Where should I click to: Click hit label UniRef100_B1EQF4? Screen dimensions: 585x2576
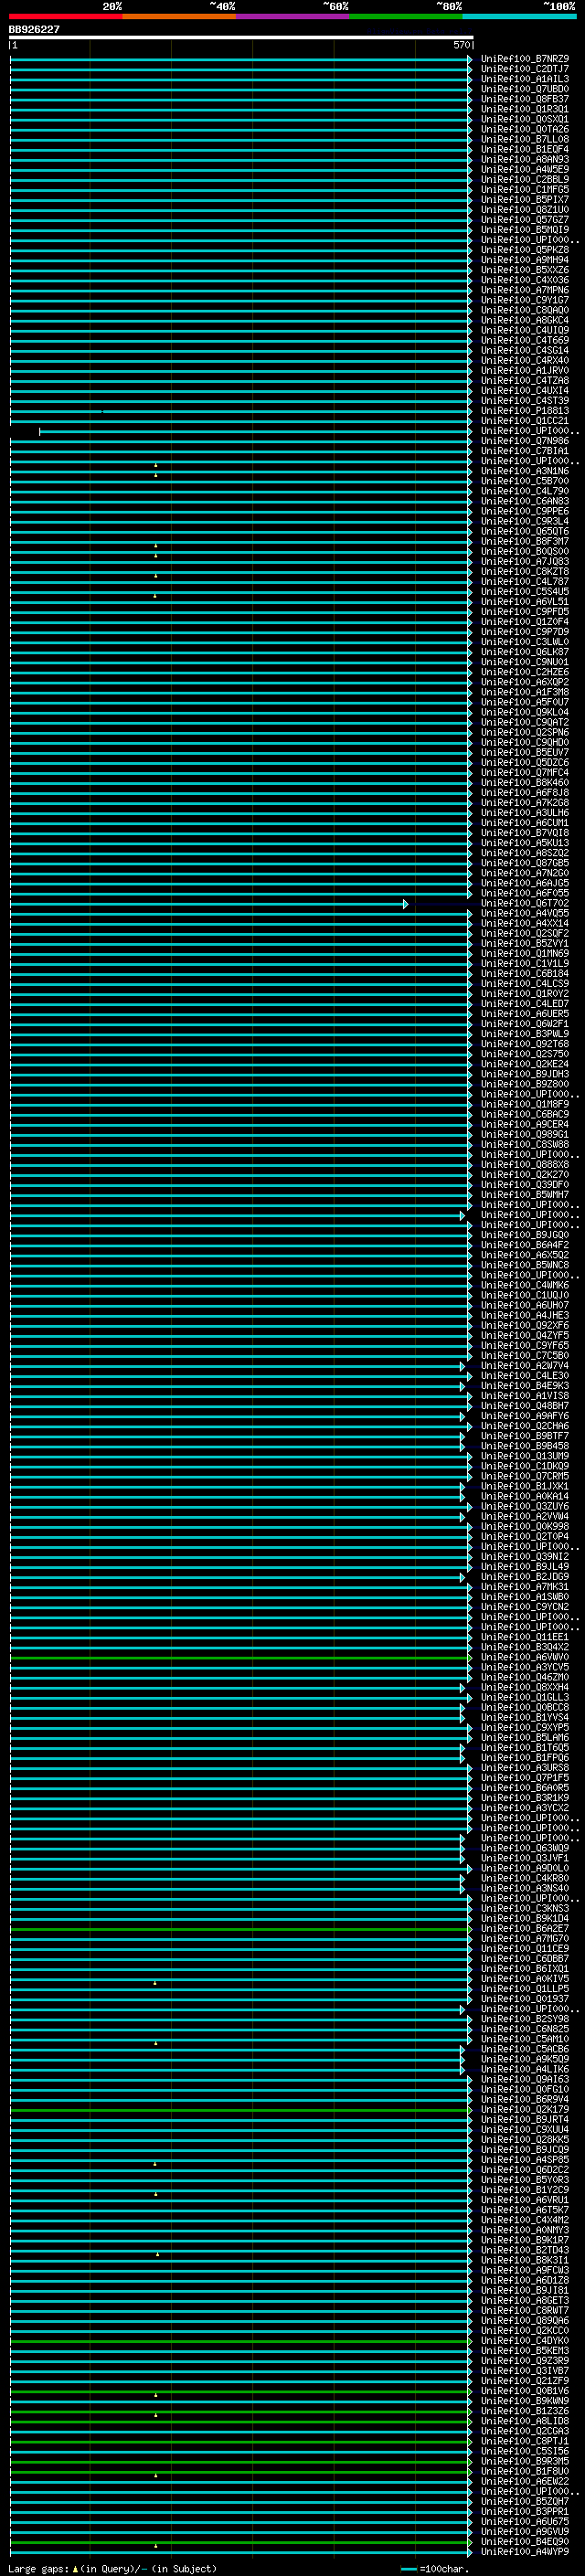click(x=525, y=149)
